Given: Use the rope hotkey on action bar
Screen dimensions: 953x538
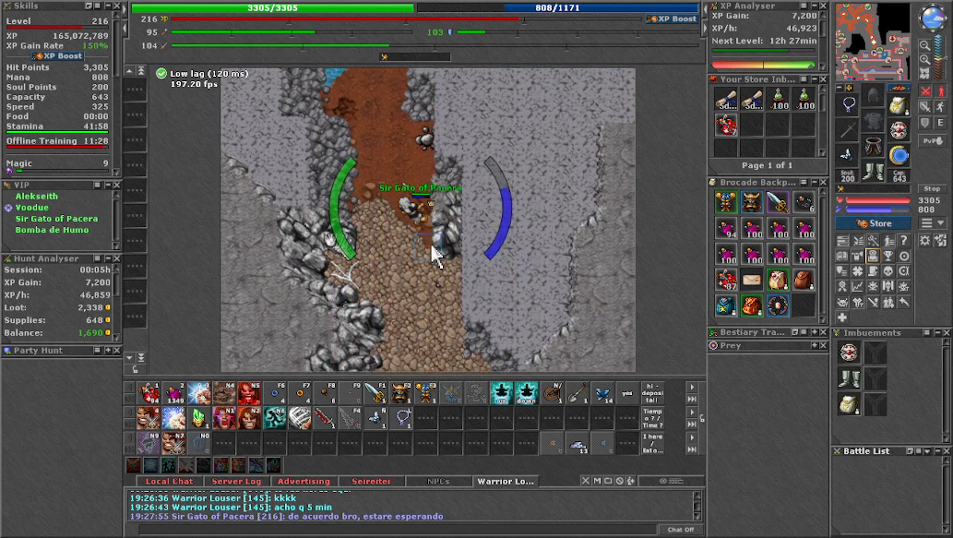Looking at the screenshot, I should [553, 393].
